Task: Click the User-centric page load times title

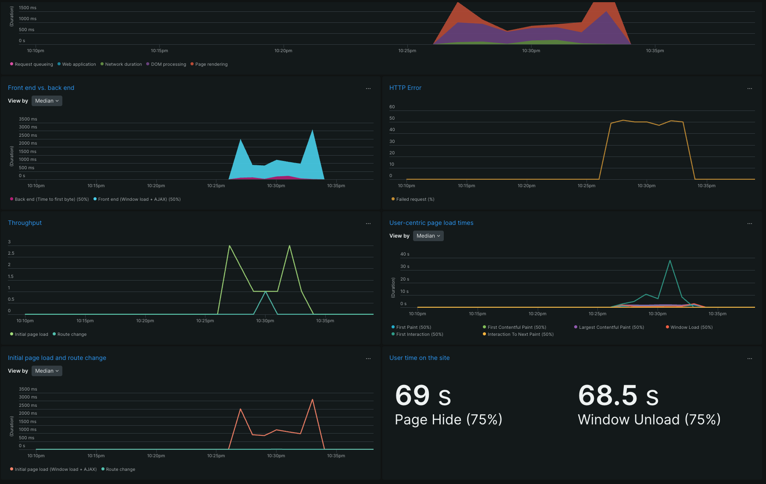Action: coord(431,223)
